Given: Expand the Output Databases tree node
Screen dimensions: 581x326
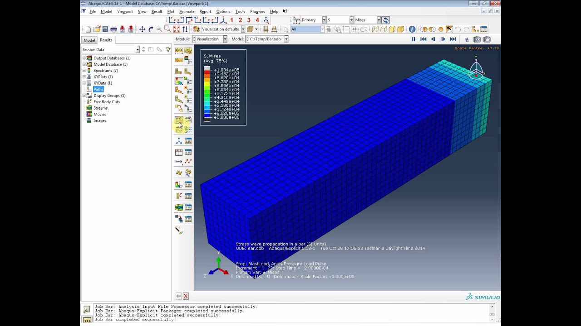Looking at the screenshot, I should coord(84,58).
